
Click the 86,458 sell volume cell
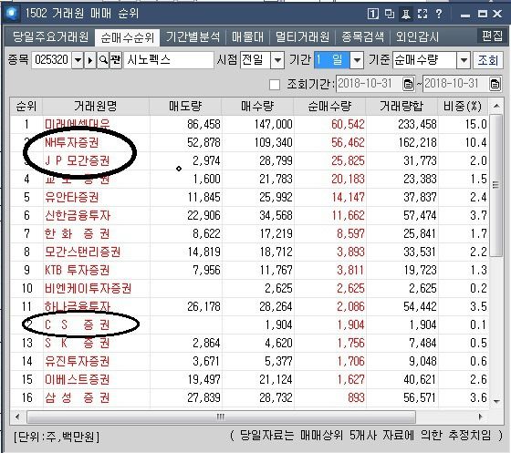(203, 124)
